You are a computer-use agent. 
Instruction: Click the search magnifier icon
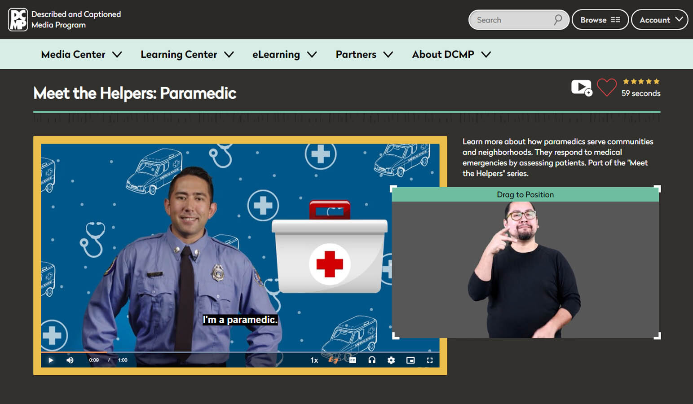pyautogui.click(x=558, y=20)
